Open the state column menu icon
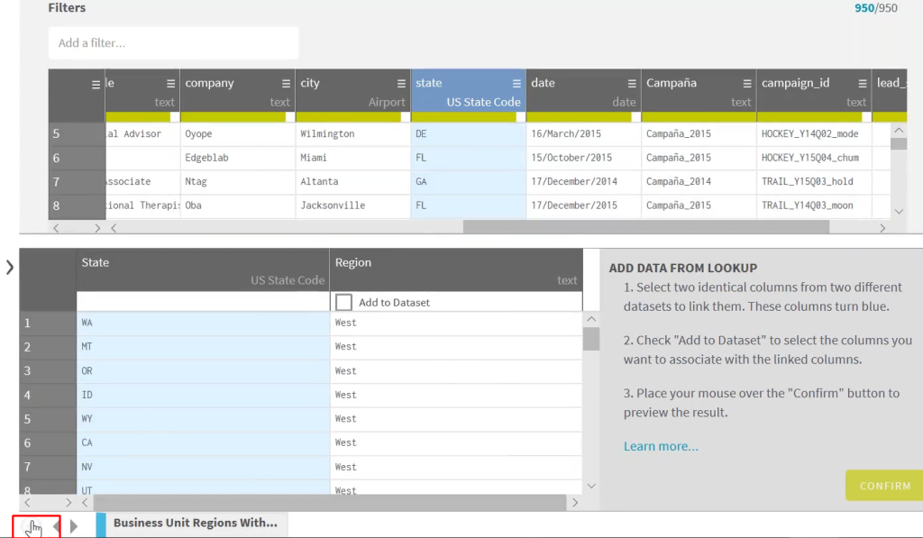This screenshot has height=538, width=923. pyautogui.click(x=517, y=83)
